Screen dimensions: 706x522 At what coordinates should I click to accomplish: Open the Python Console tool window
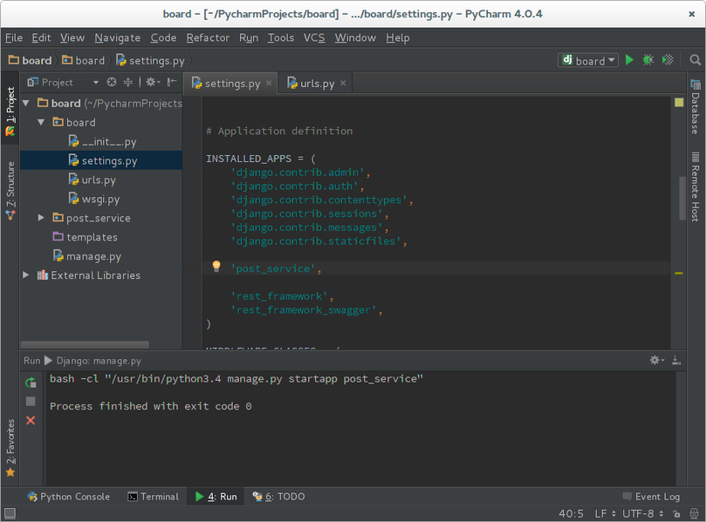[x=68, y=497]
